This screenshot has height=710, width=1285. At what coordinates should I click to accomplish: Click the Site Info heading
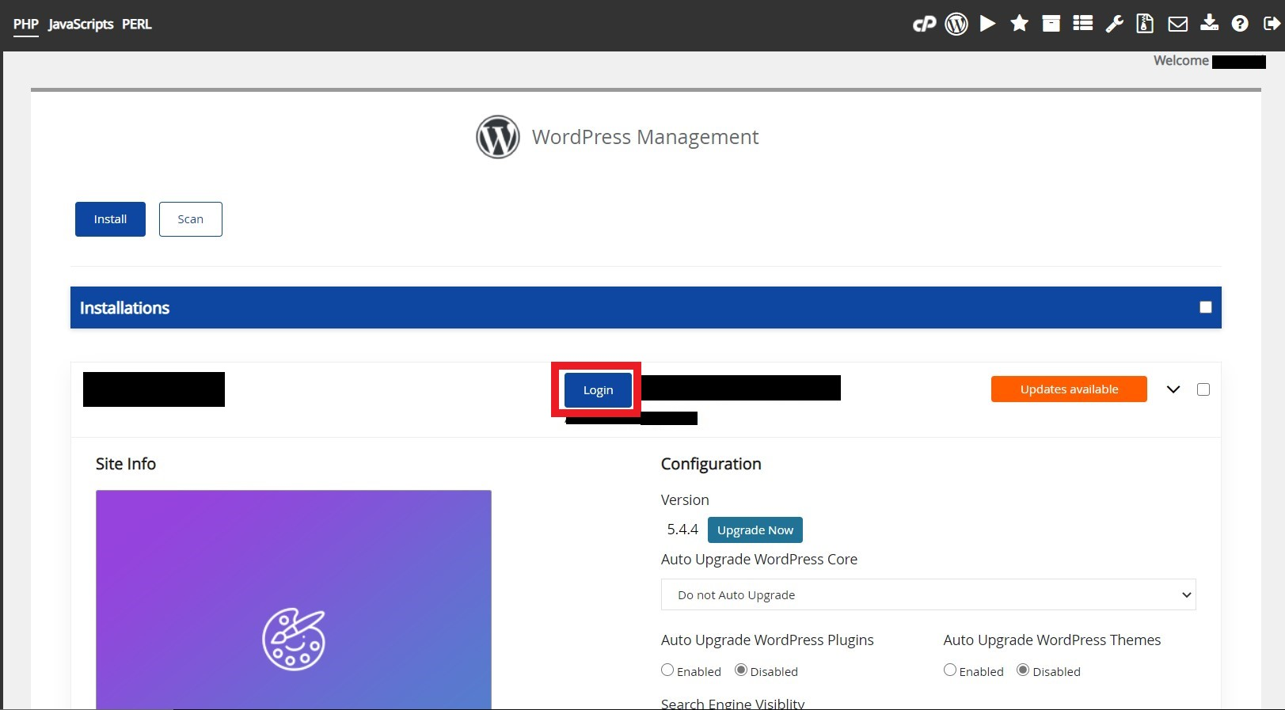click(126, 464)
